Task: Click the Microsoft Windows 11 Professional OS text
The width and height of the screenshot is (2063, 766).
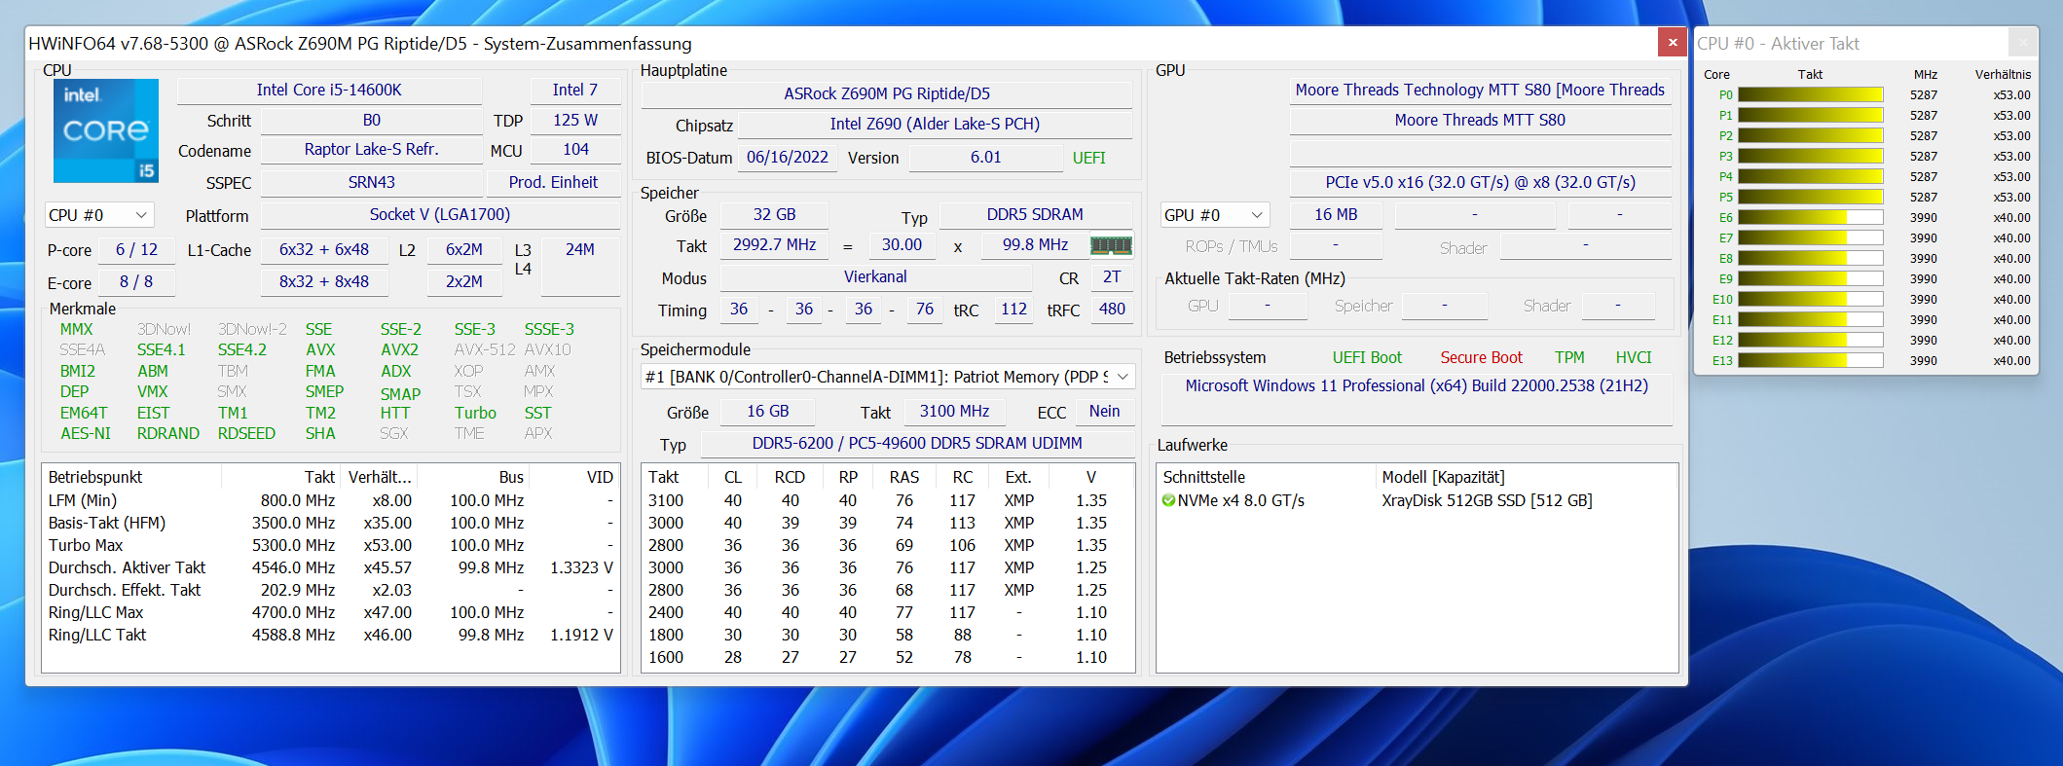Action: click(1417, 386)
